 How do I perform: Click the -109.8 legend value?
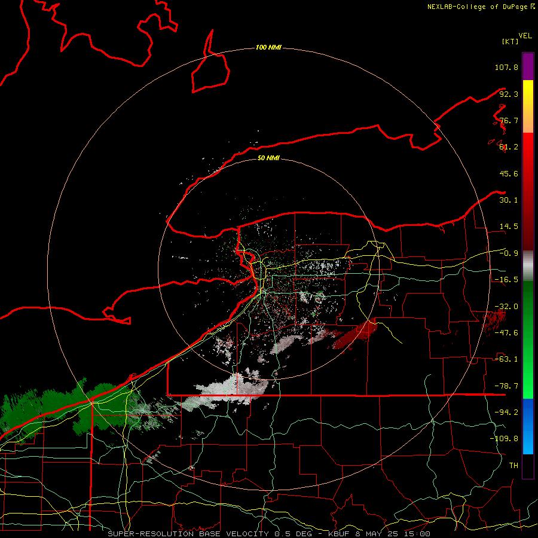504,439
